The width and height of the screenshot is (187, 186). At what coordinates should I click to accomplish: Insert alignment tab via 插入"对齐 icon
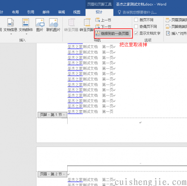pyautogui.click(x=168, y=33)
